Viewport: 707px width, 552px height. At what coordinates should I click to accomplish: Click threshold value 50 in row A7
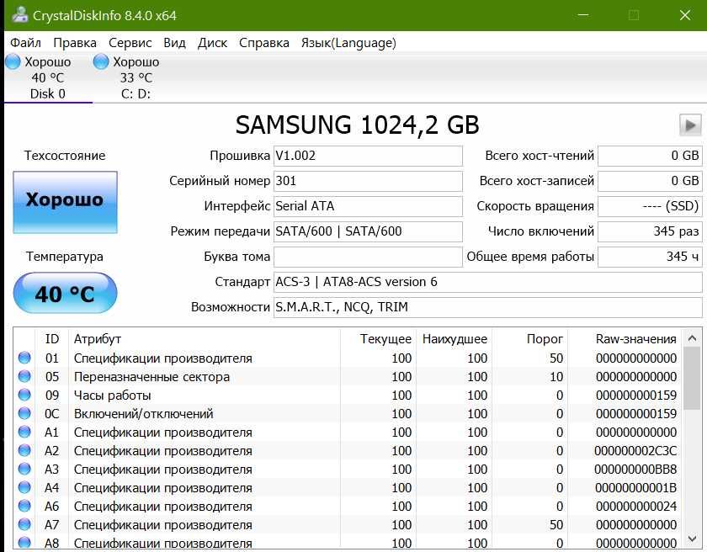556,524
